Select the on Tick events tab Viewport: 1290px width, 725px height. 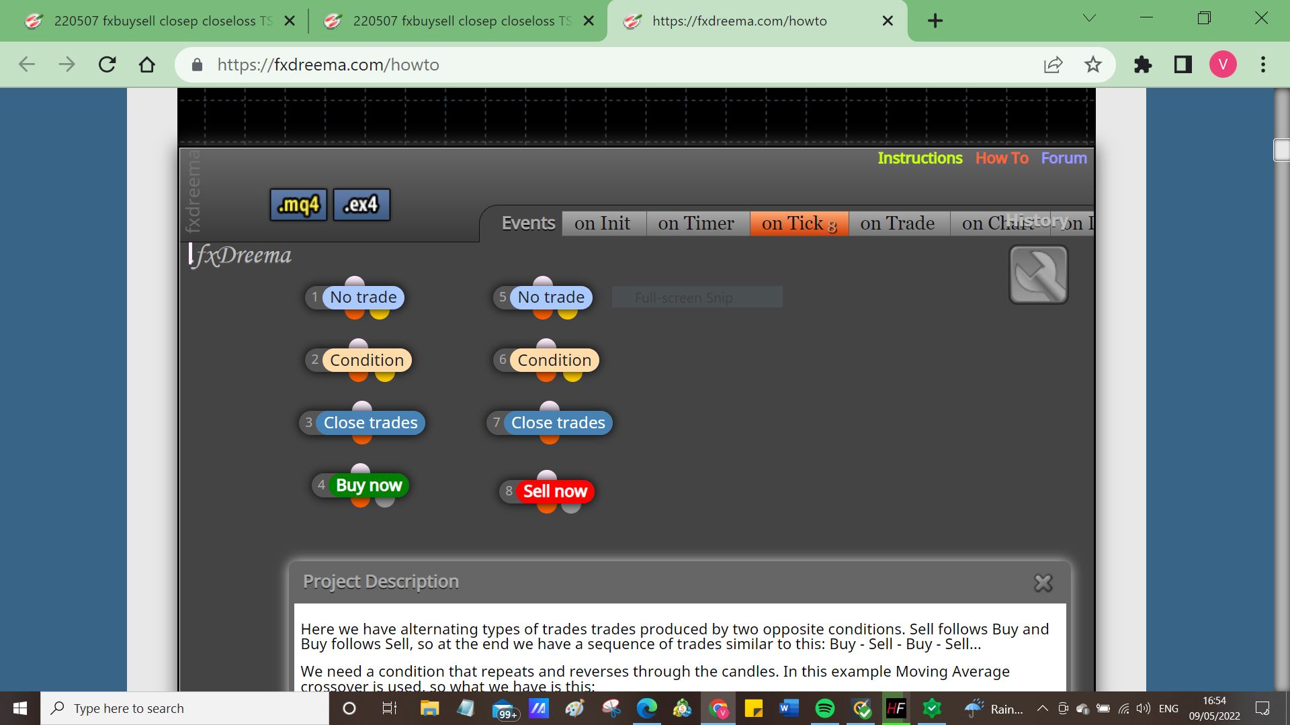click(x=799, y=224)
